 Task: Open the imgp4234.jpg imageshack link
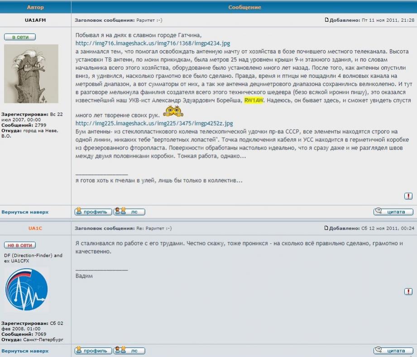(153, 43)
